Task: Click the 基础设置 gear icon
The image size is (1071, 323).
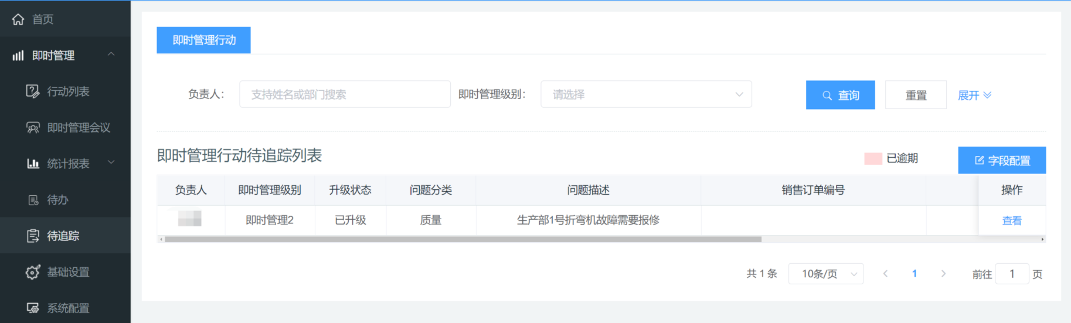Action: click(33, 272)
